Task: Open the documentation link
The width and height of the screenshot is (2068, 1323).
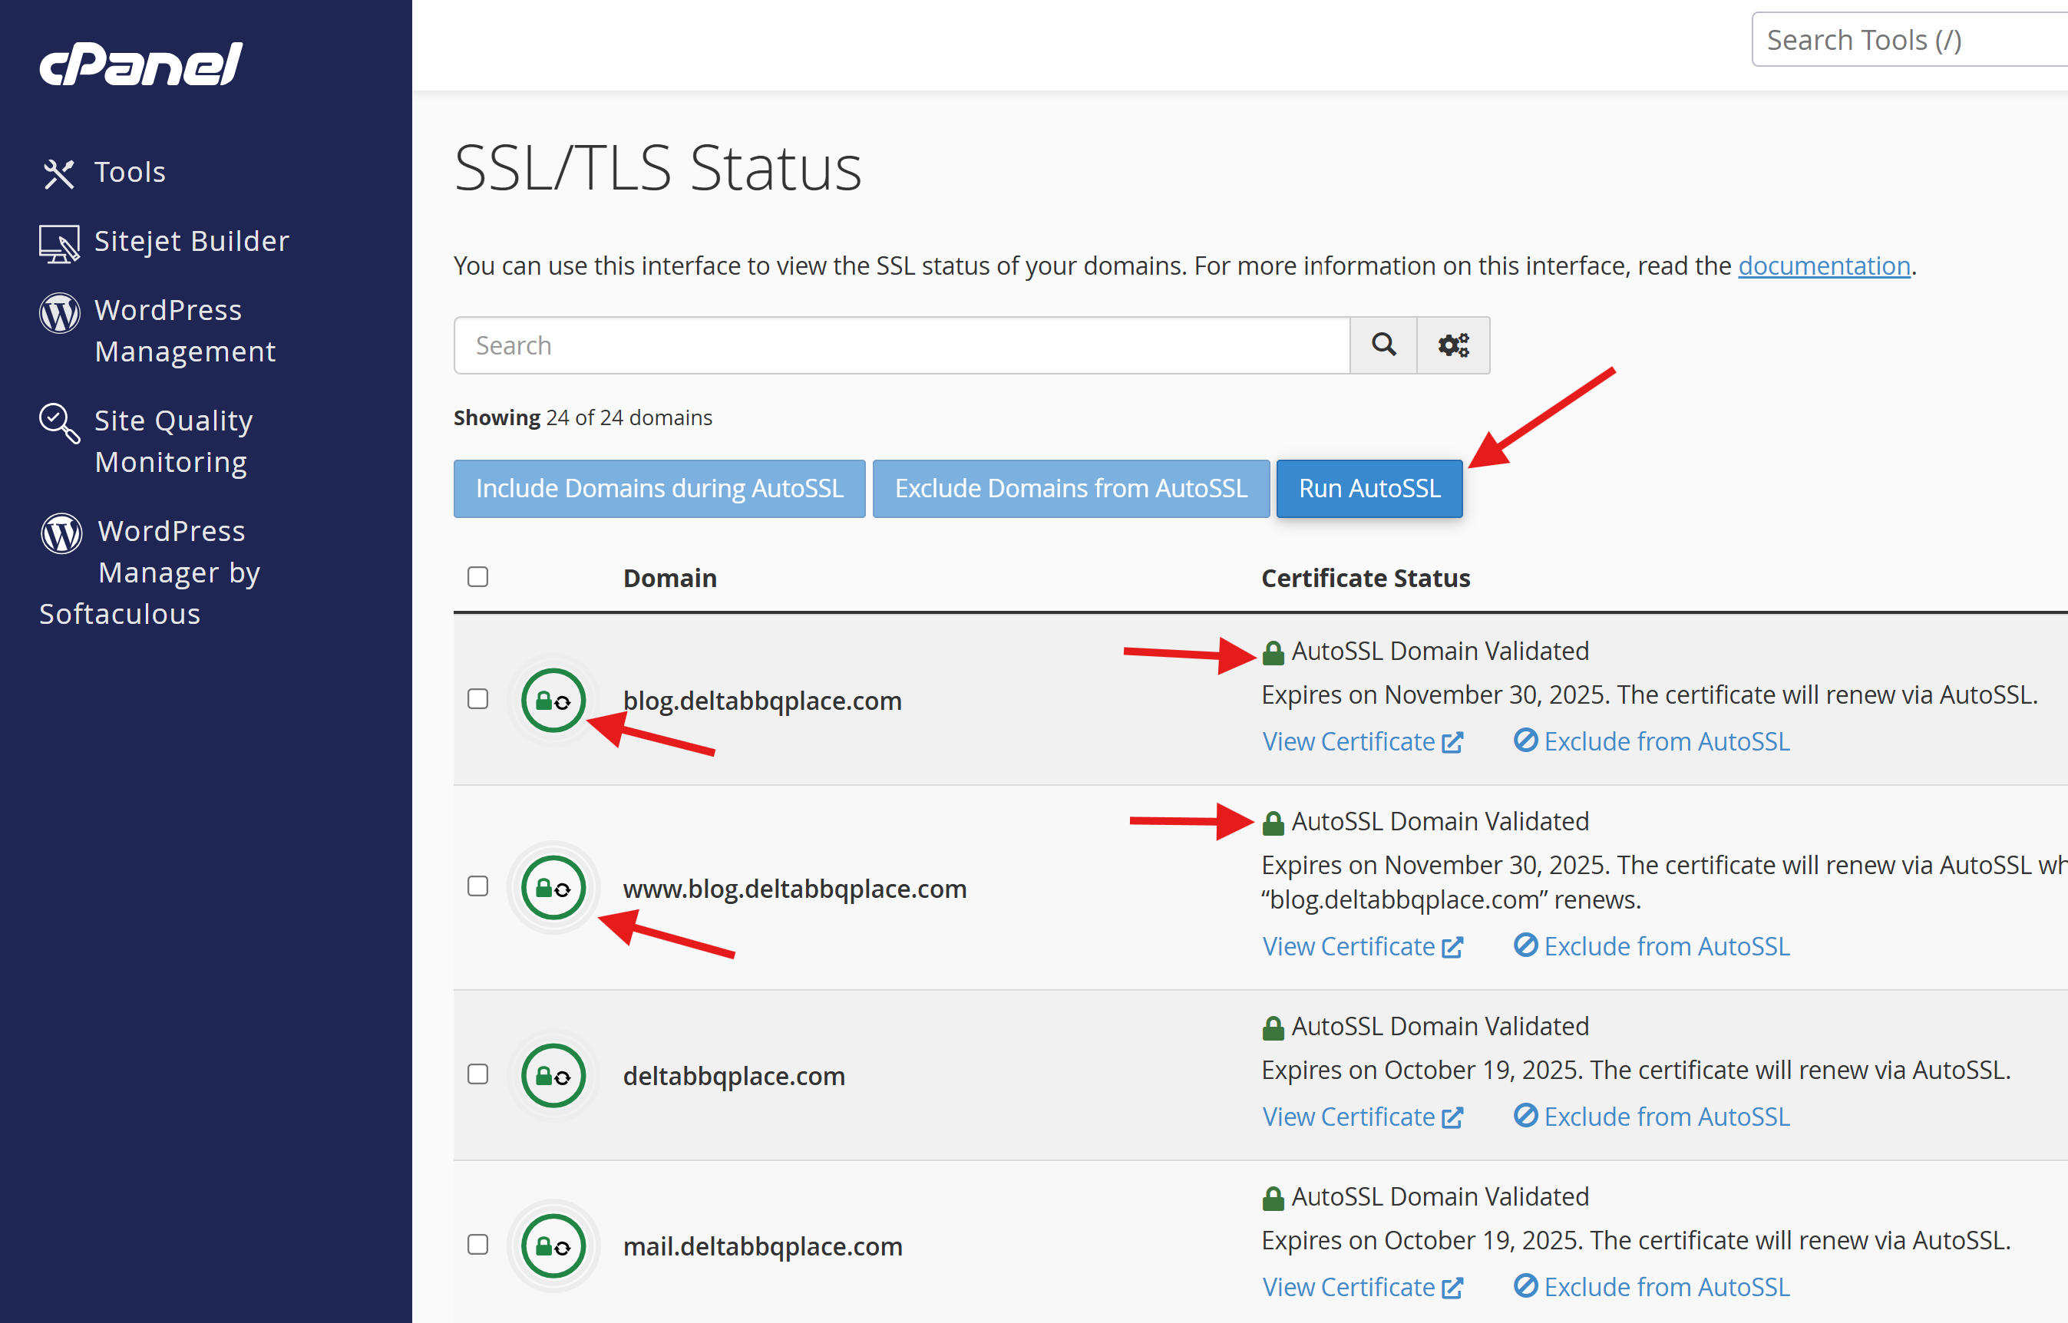Action: click(1824, 266)
